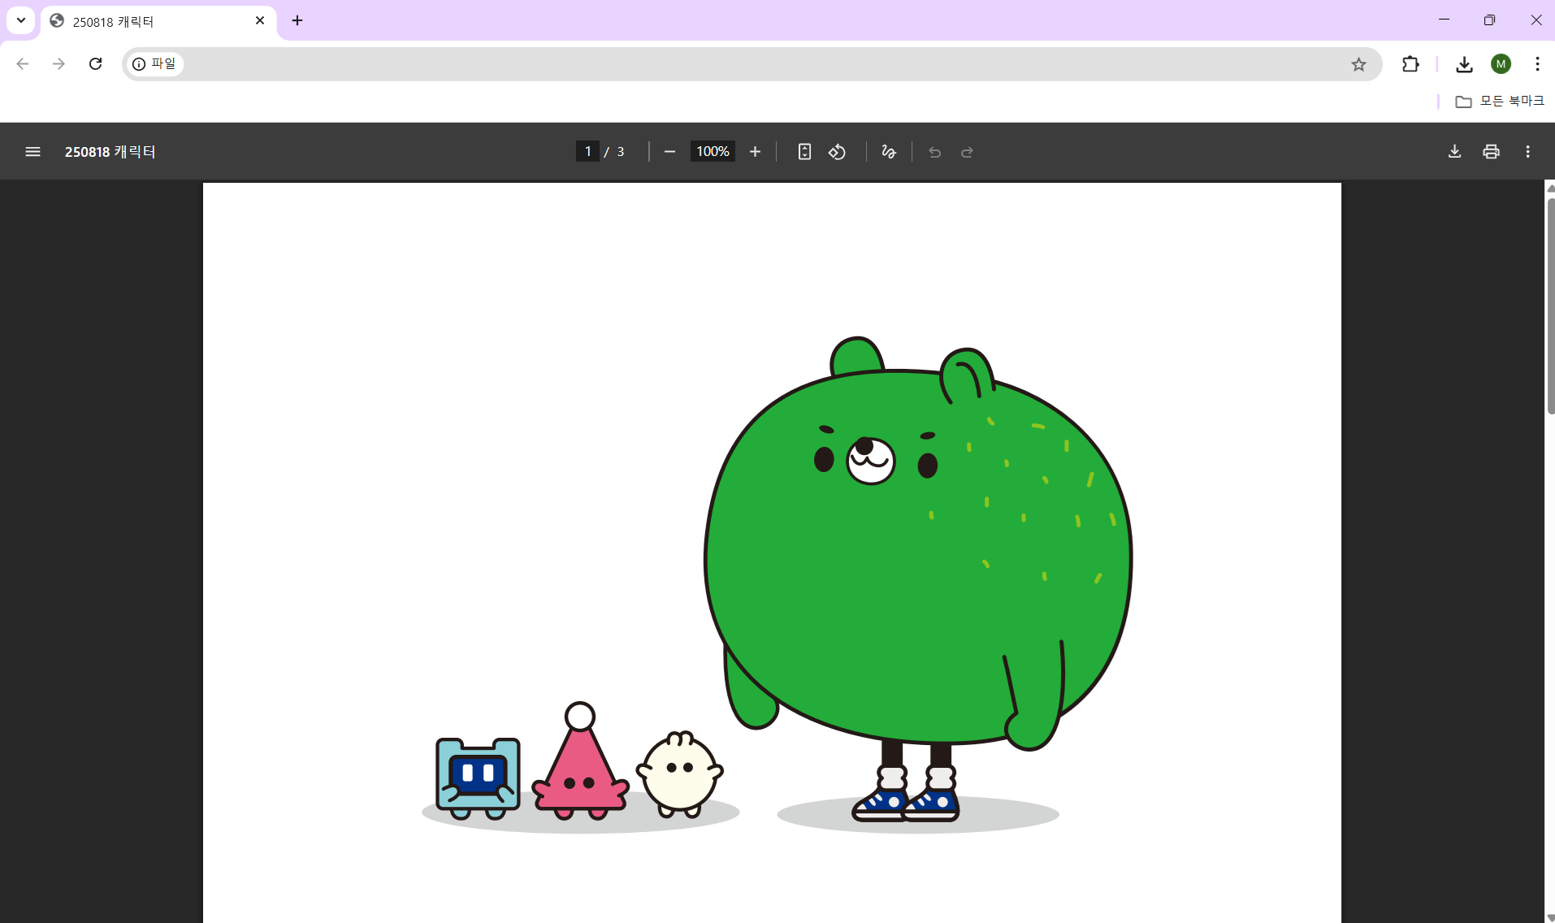Go forward in browser history

[58, 64]
